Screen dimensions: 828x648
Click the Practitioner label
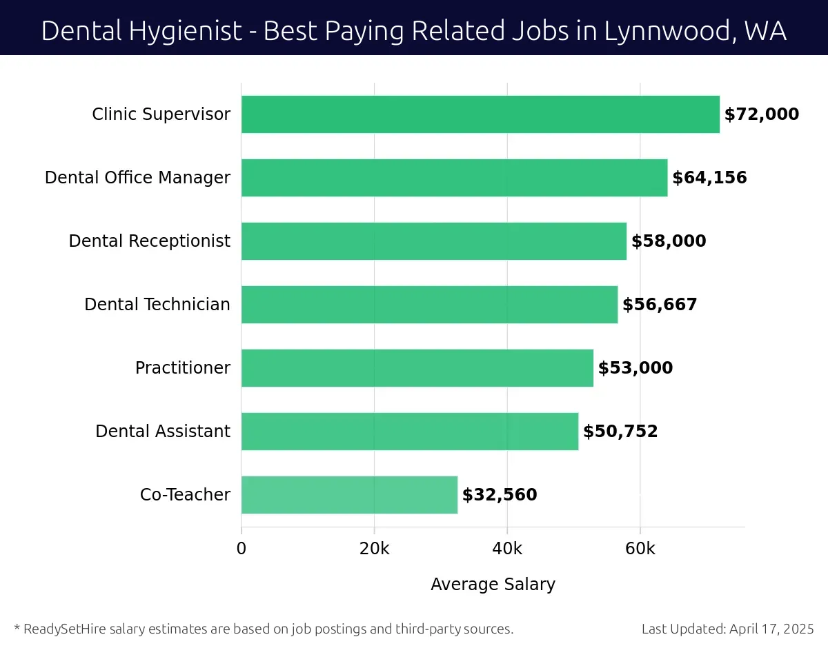pyautogui.click(x=183, y=368)
